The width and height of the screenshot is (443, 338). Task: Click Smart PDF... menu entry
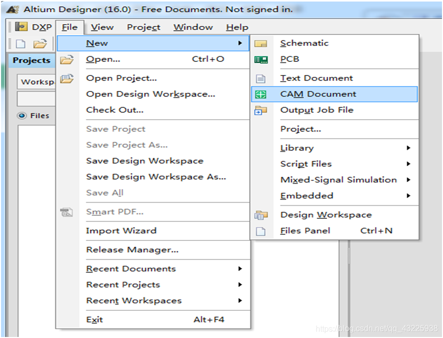coord(154,212)
